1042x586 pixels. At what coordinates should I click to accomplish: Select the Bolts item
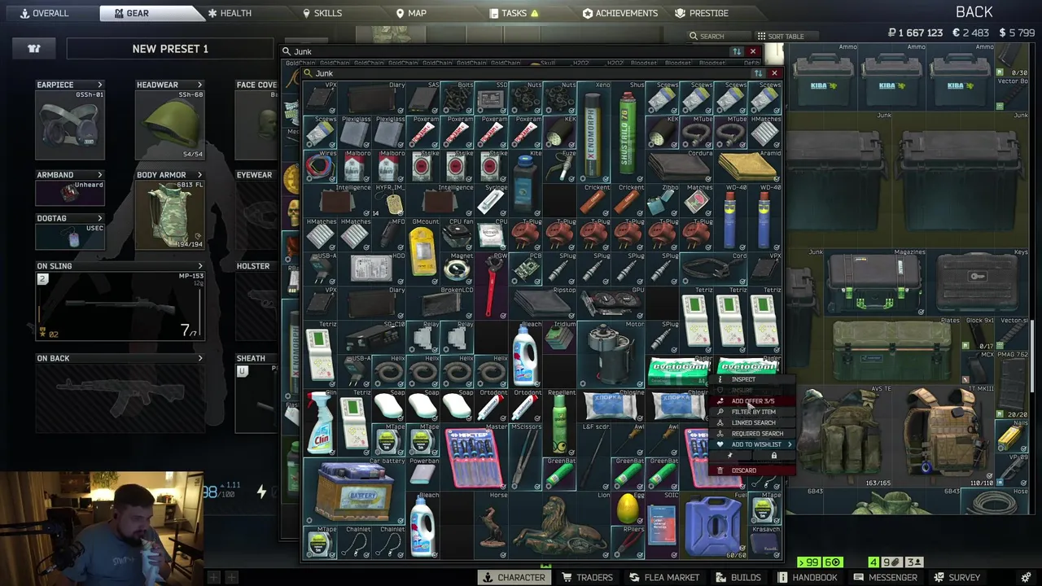click(x=457, y=98)
